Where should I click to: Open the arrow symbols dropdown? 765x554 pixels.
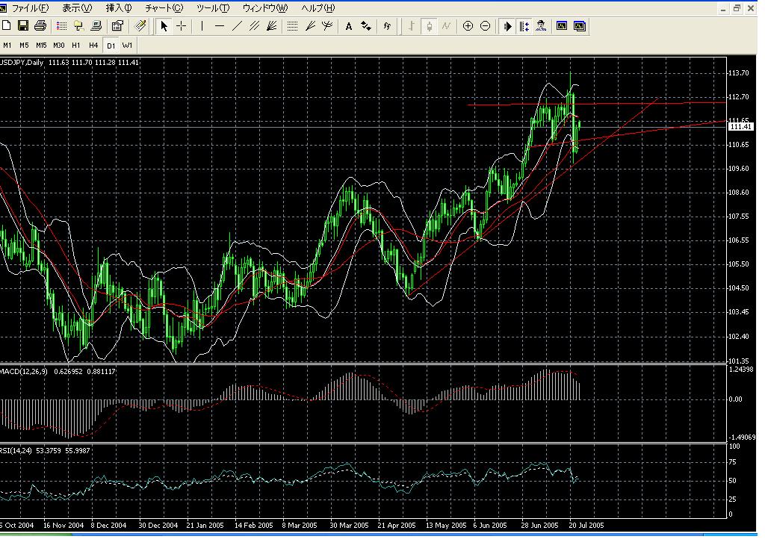(365, 26)
